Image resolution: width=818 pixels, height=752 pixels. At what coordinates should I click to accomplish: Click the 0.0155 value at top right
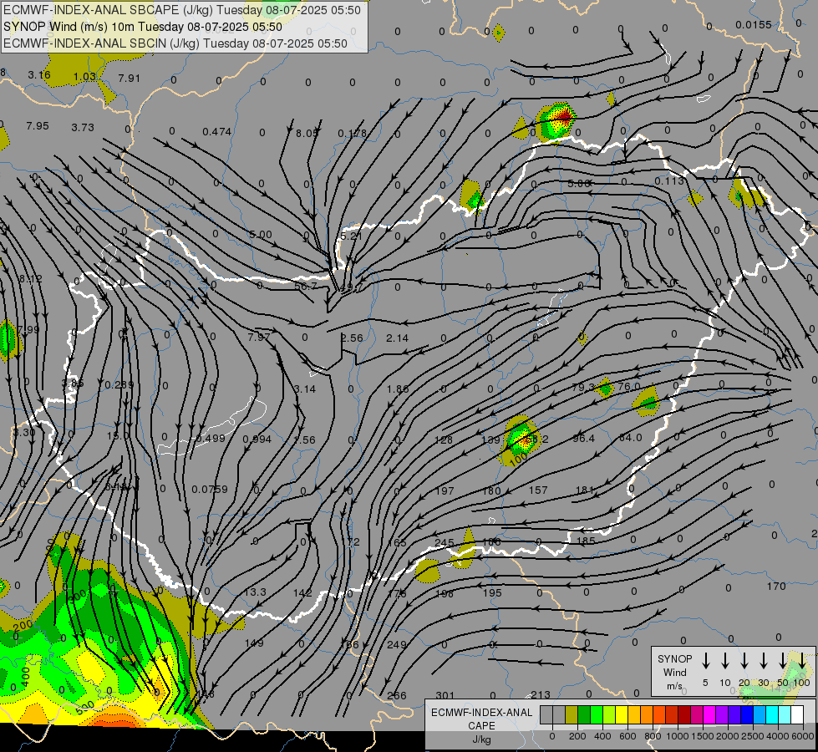(x=754, y=24)
